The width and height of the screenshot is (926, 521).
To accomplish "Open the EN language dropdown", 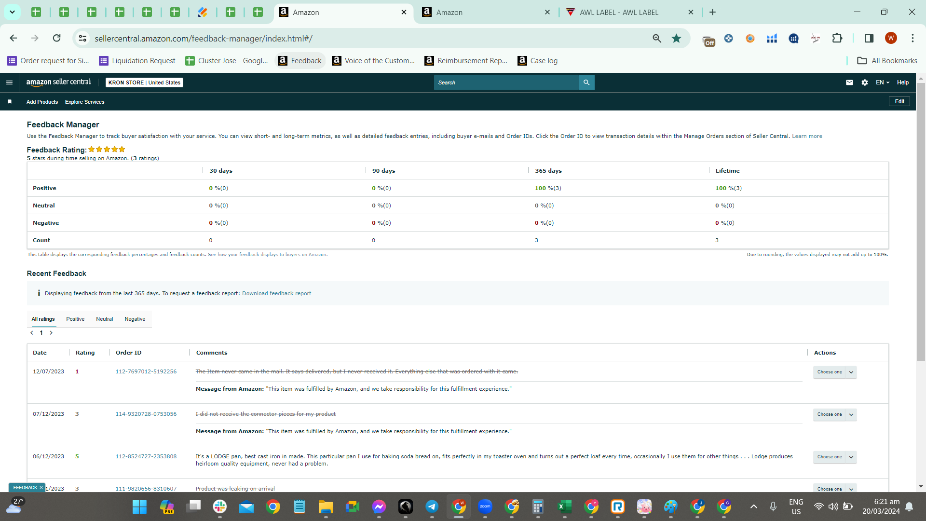I will pos(883,82).
